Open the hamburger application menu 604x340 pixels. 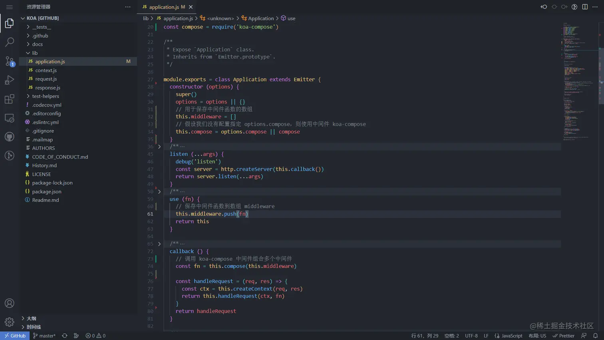(x=10, y=7)
